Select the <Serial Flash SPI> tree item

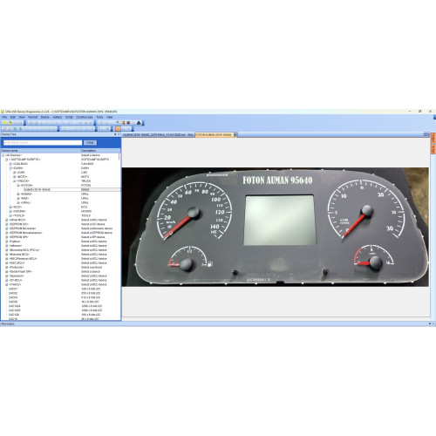[x=20, y=271]
